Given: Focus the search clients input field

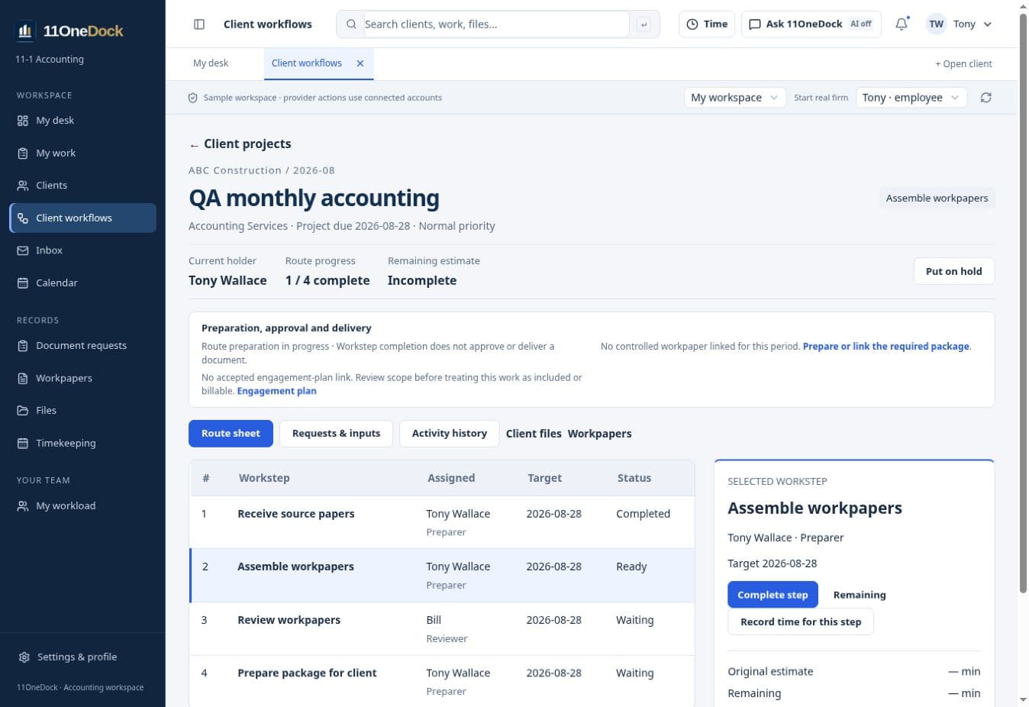Looking at the screenshot, I should [496, 24].
